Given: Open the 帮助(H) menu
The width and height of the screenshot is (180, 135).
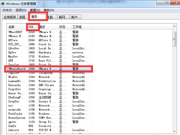Looking at the screenshot, I should 49,10.
